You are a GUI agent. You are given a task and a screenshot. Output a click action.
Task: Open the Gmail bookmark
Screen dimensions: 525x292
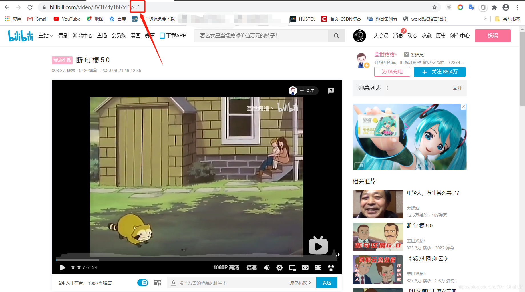(x=37, y=19)
